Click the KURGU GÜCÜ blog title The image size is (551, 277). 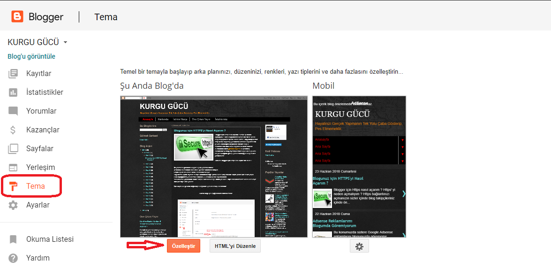(x=33, y=42)
